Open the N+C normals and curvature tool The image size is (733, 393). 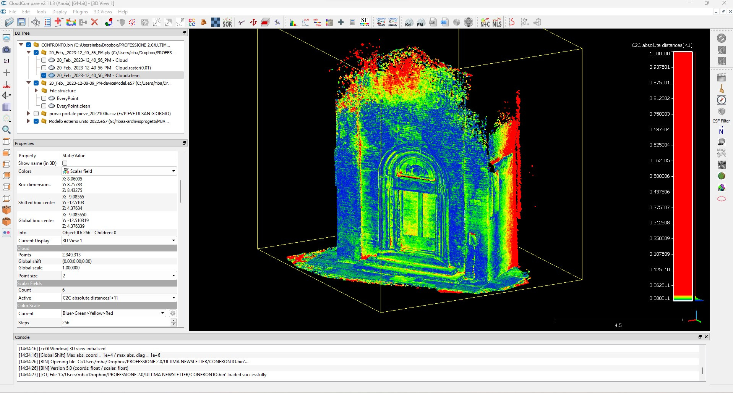(x=485, y=23)
